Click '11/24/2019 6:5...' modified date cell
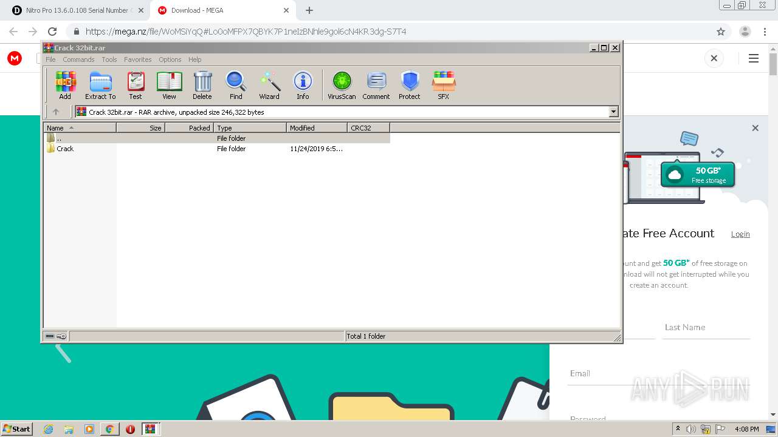 (x=316, y=149)
